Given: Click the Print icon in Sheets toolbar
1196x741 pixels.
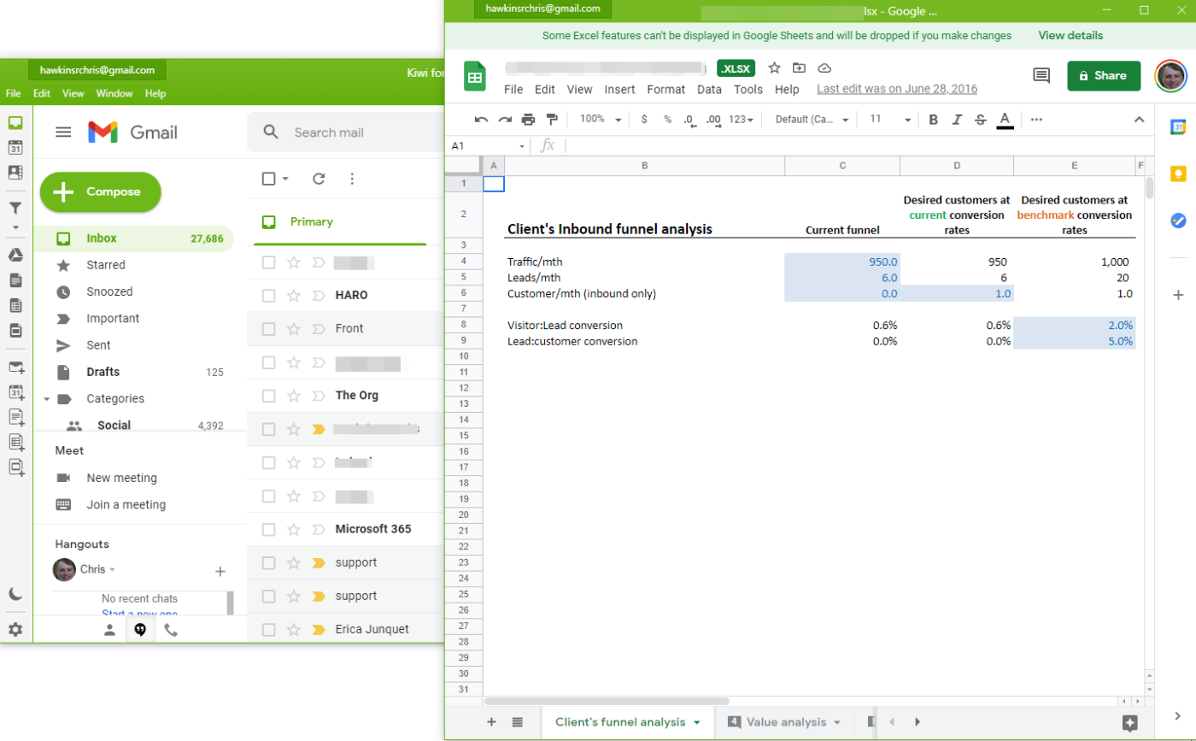Looking at the screenshot, I should click(x=528, y=120).
